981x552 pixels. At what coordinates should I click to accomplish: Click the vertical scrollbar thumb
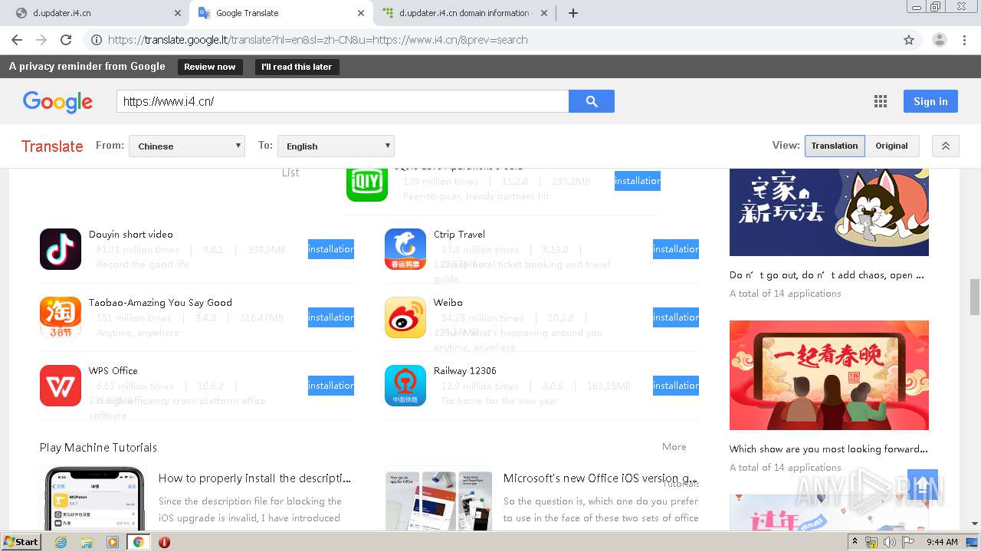(x=975, y=297)
